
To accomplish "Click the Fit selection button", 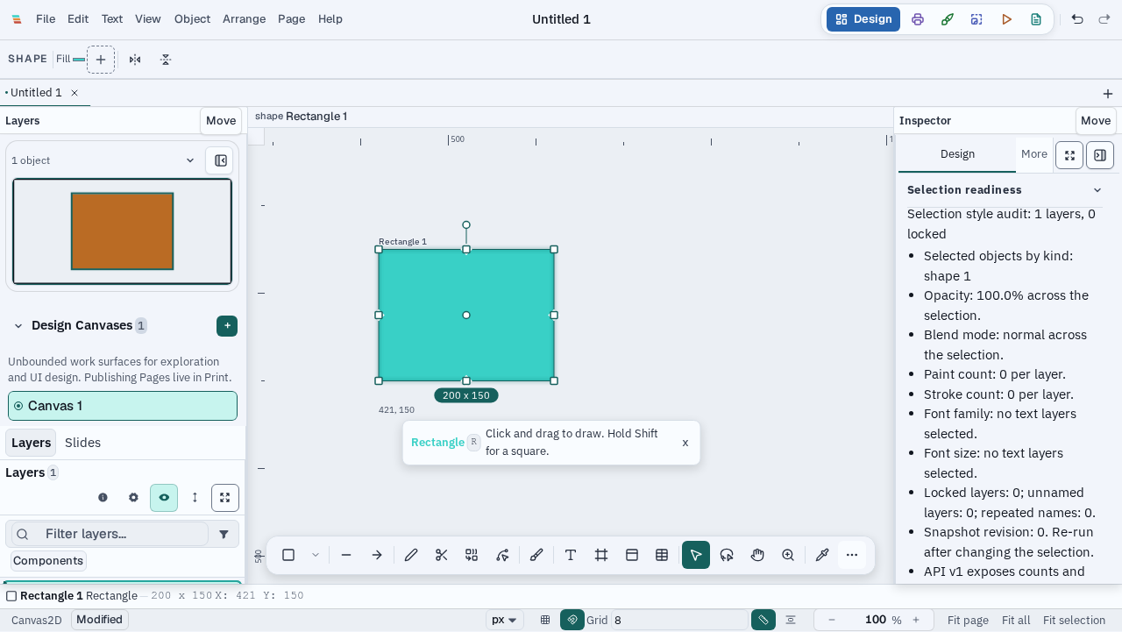I will coord(1075,620).
